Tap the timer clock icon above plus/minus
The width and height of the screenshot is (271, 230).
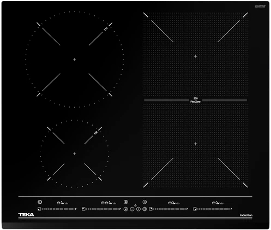pyautogui.click(x=135, y=205)
